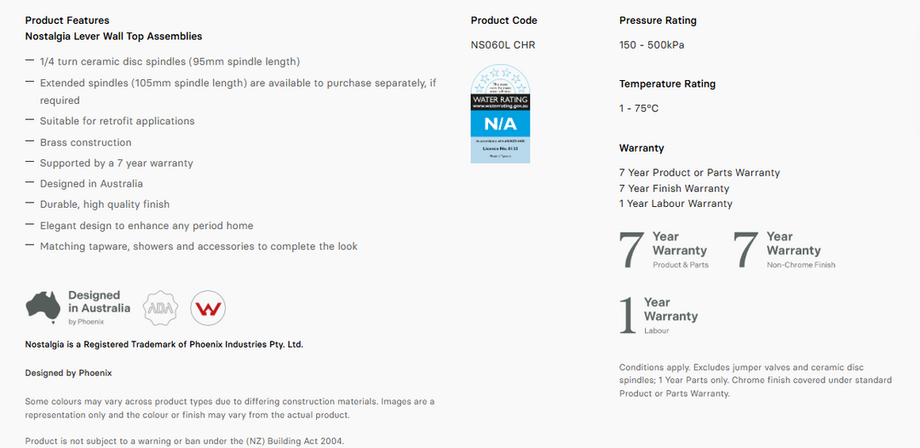Click the Temperature Rating heading
The height and width of the screenshot is (448, 920).
(667, 83)
